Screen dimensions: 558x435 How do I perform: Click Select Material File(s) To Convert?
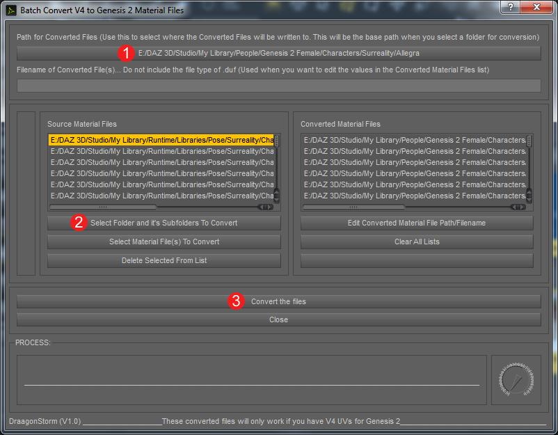[x=164, y=242]
